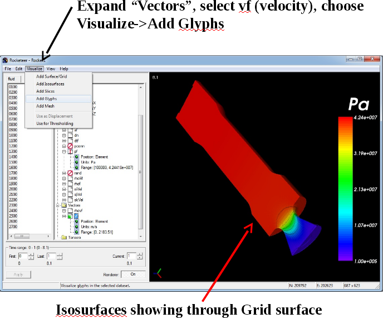
Task: Click green bullet beside Range: [100000, 4.24418e+007]
Action: click(76, 167)
